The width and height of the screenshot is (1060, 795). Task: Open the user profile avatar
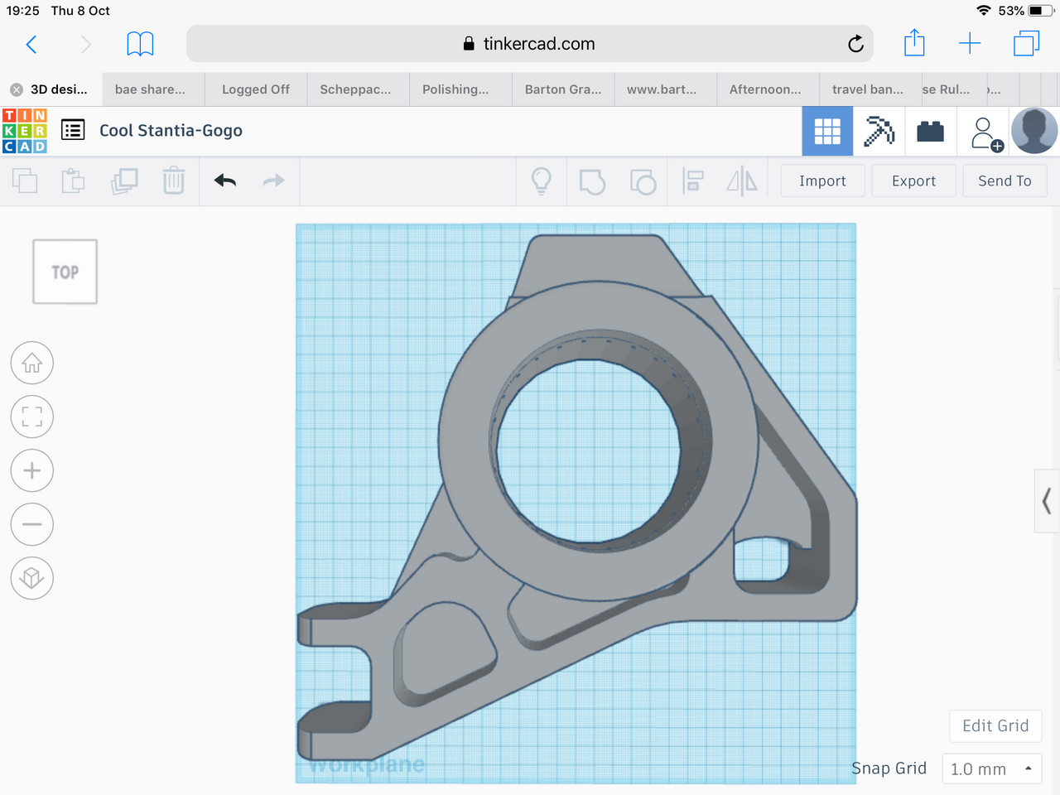(x=1034, y=131)
